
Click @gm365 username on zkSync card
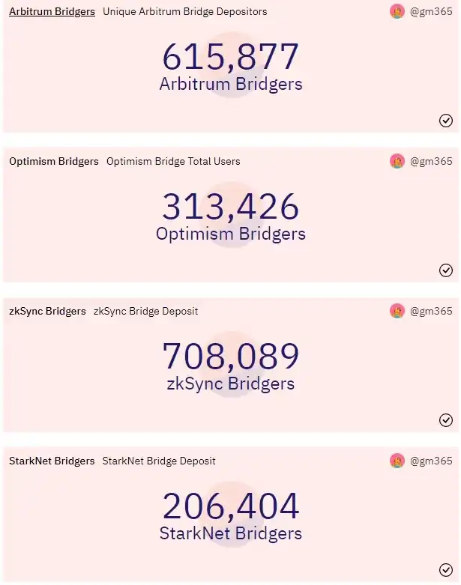coord(431,311)
